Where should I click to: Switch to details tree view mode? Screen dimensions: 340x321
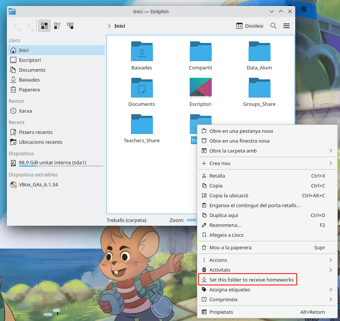70,26
